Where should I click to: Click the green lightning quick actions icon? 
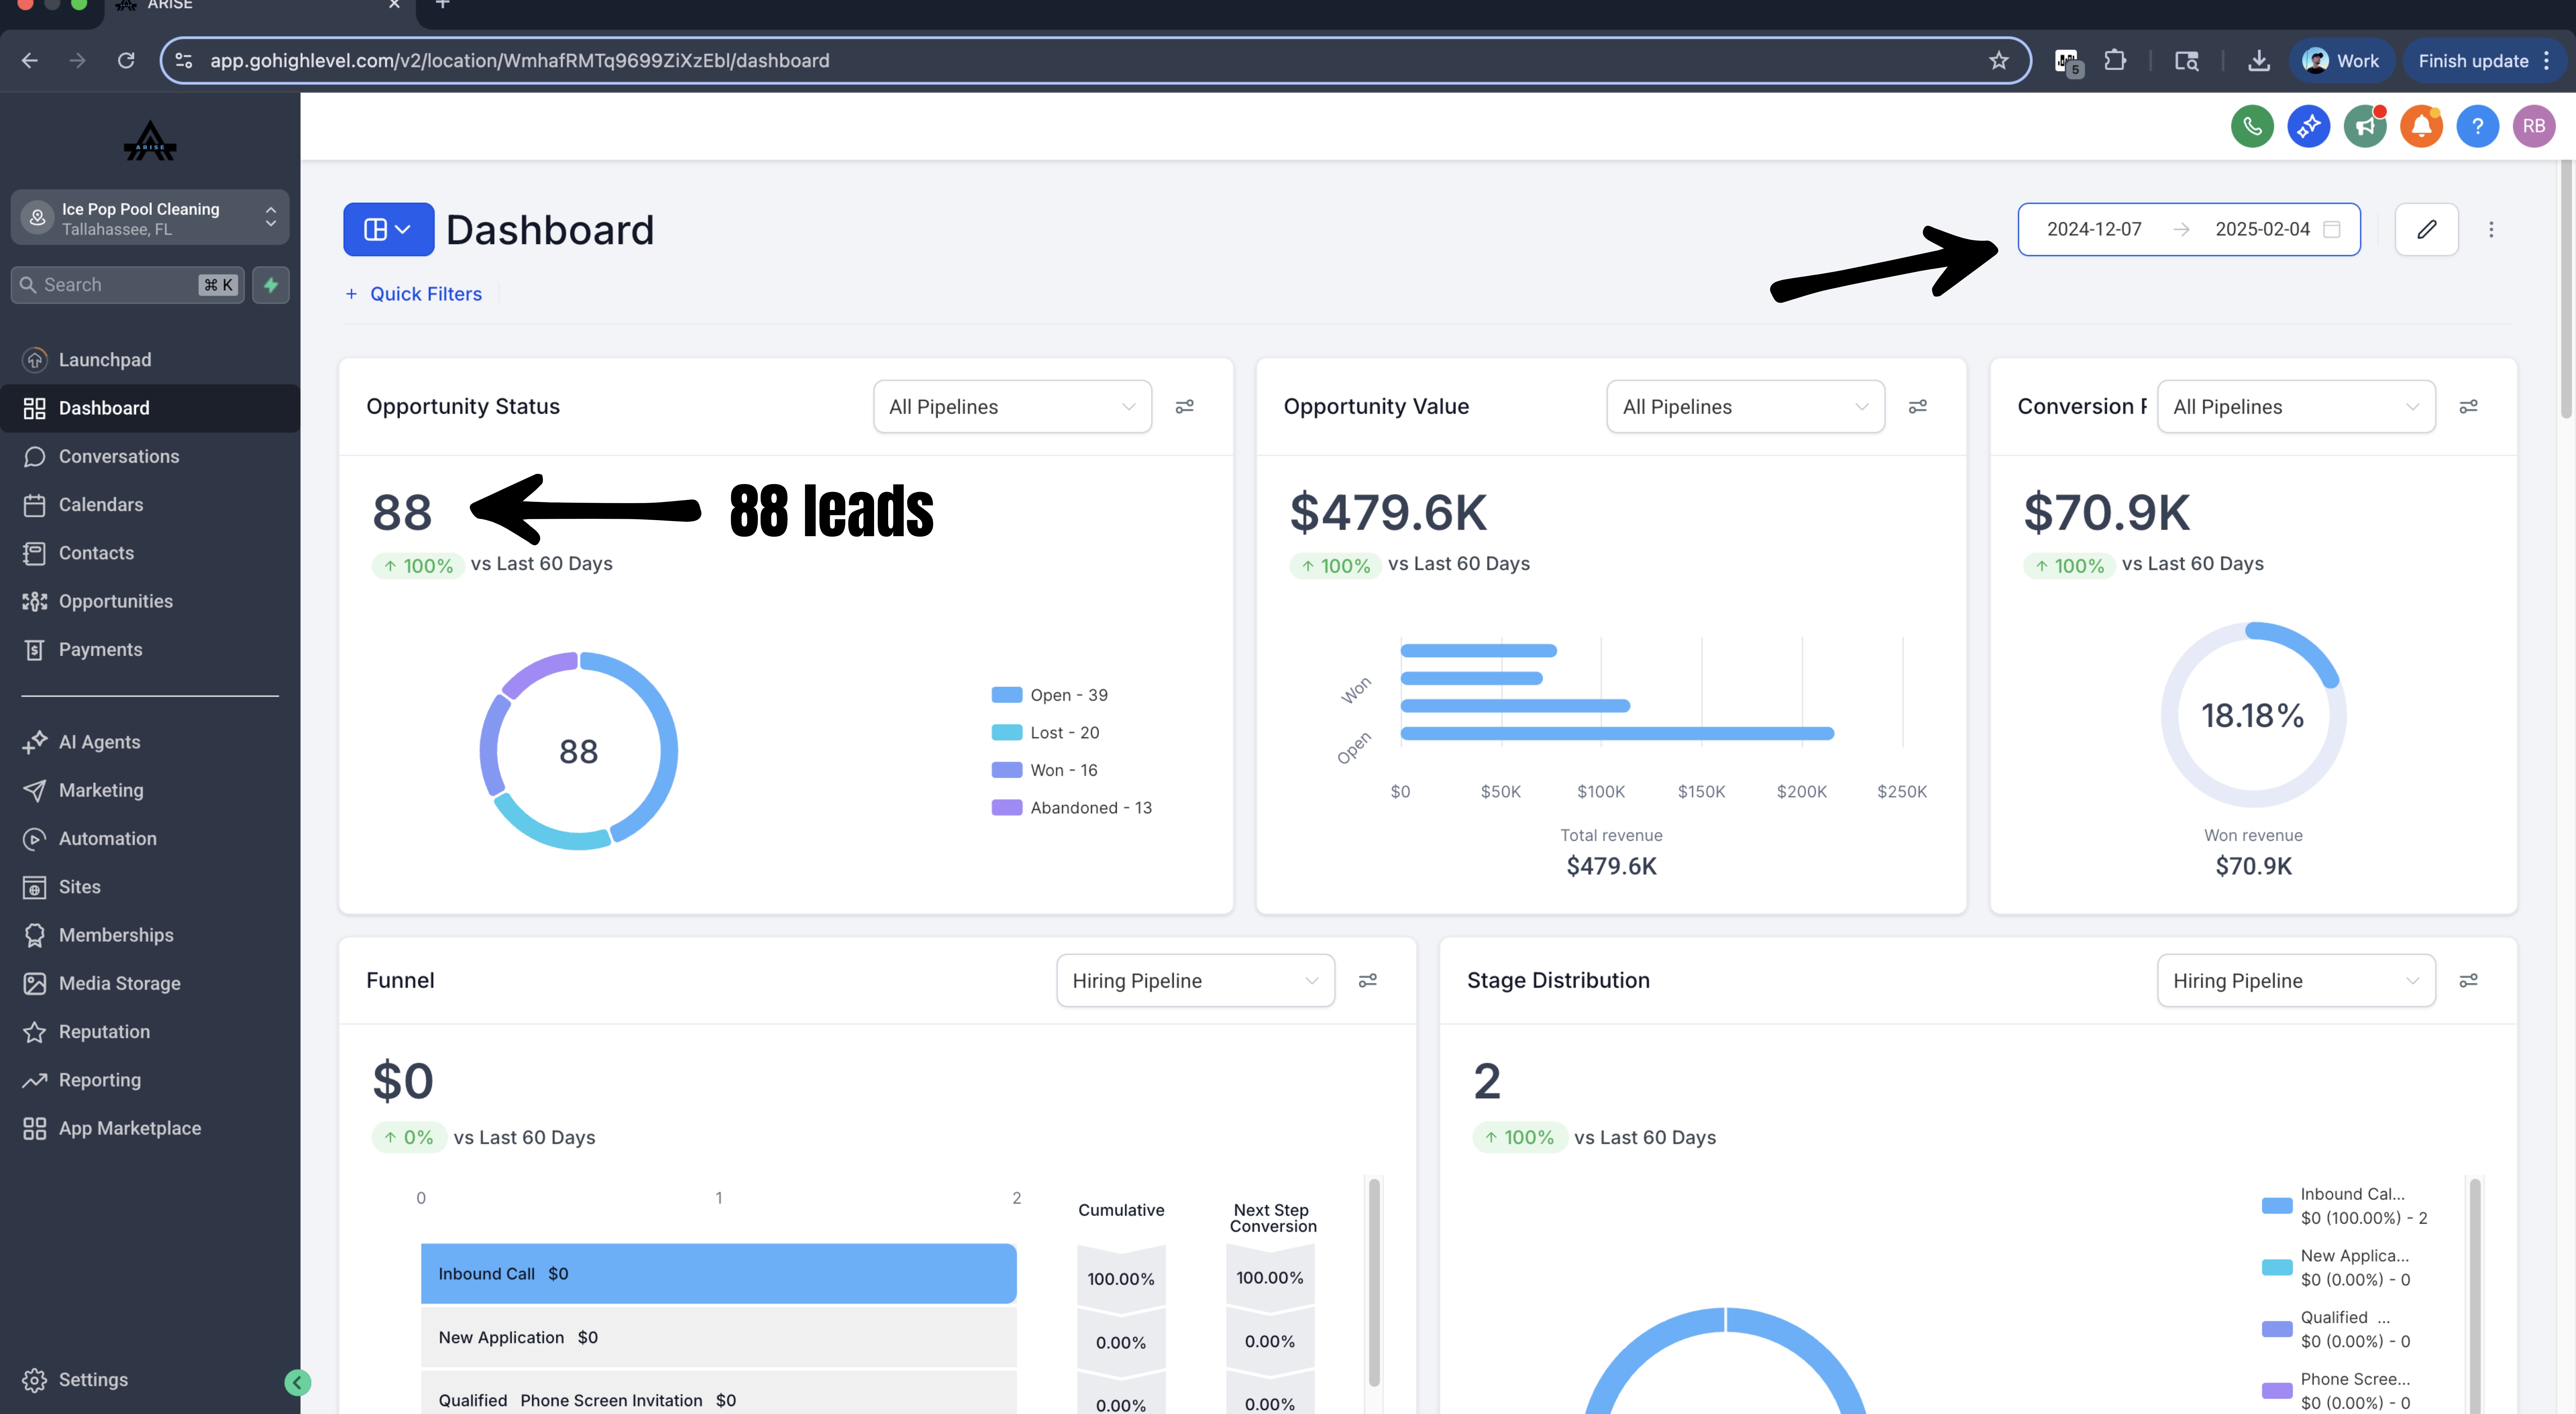pos(271,285)
